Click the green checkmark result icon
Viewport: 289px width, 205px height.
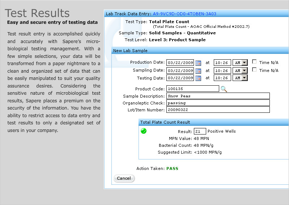pos(144,131)
